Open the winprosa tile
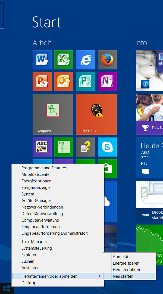The image size is (163, 294). (x=53, y=114)
